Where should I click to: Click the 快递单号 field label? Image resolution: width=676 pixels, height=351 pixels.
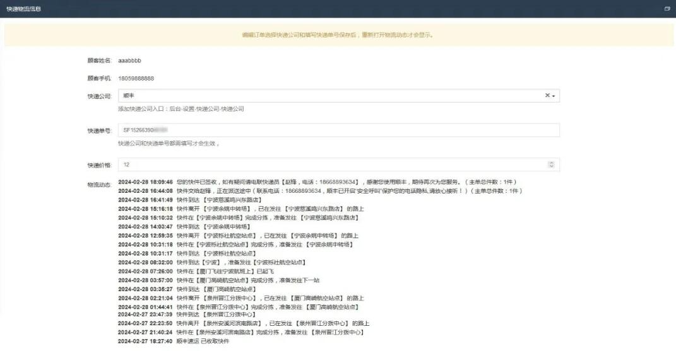(x=99, y=130)
